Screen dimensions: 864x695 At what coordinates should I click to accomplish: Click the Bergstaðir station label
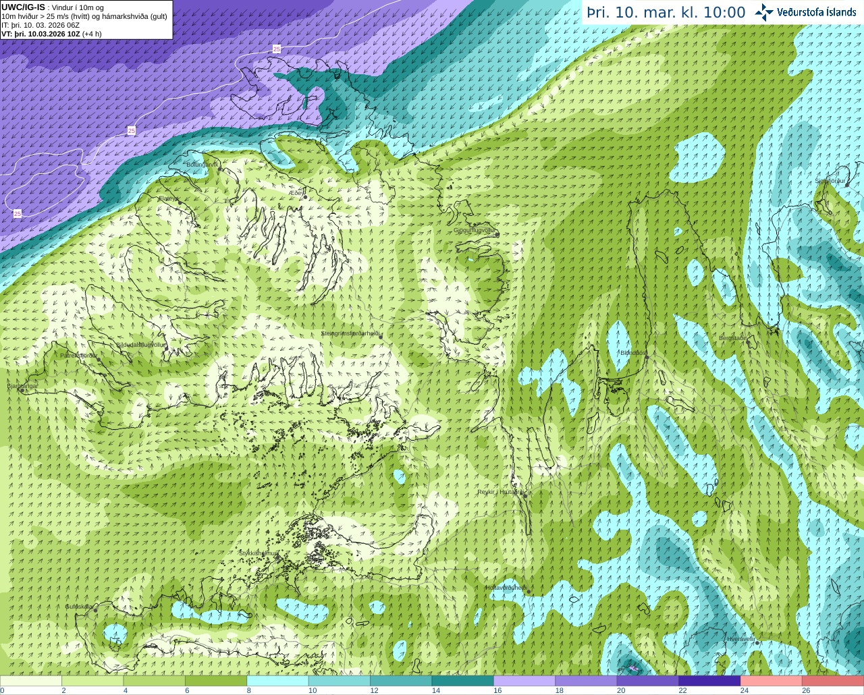pyautogui.click(x=732, y=338)
